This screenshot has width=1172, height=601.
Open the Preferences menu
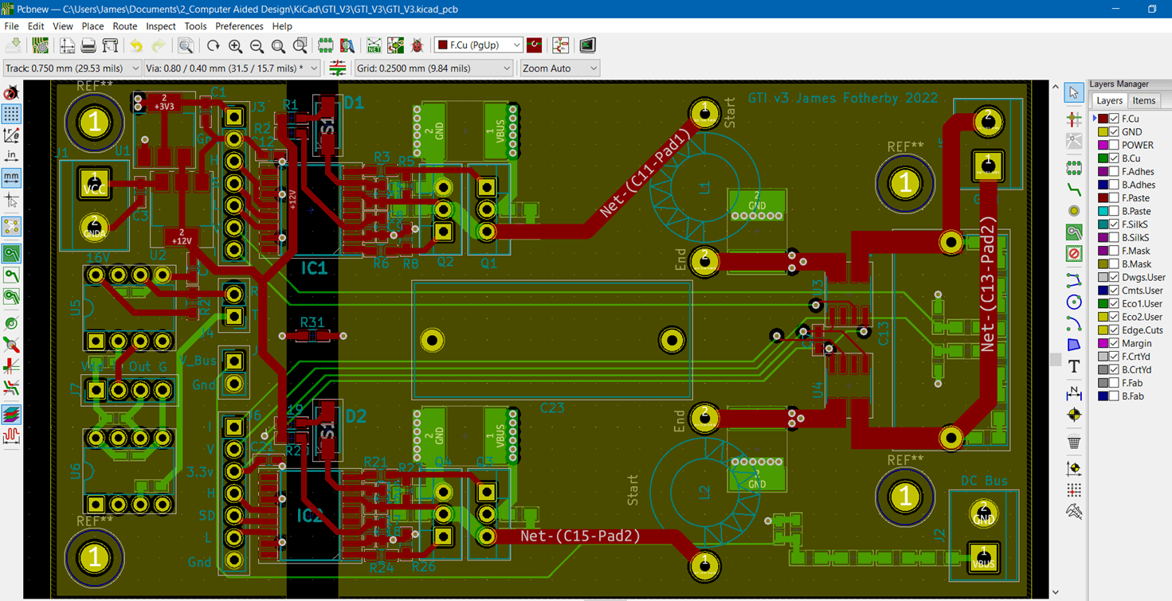[x=239, y=26]
